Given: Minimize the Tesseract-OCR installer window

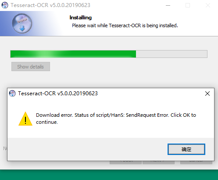Looking at the screenshot, I should (168, 5).
